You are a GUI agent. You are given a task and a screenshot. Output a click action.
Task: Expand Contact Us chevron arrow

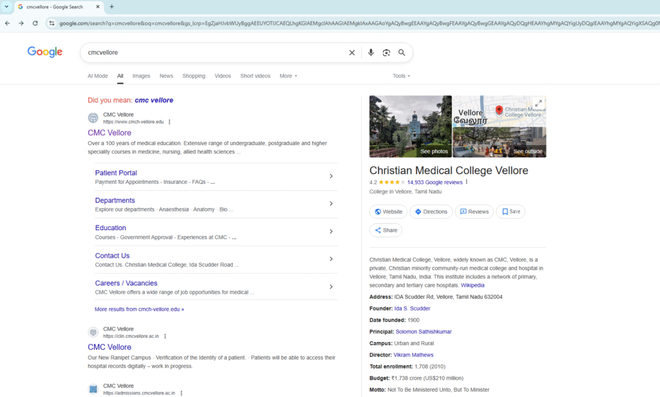coord(331,259)
